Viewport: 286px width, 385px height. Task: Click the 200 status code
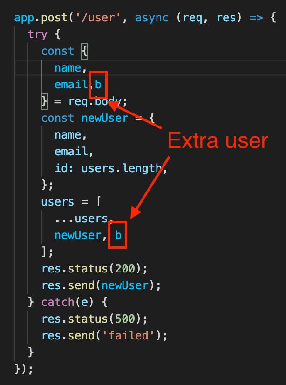[x=125, y=268]
